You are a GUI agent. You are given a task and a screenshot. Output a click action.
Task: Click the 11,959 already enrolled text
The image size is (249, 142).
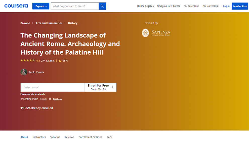[36, 108]
